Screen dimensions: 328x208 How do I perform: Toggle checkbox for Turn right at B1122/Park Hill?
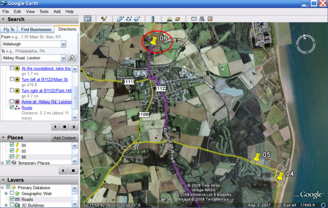[12, 90]
